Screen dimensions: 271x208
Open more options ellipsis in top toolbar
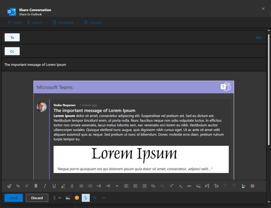click(109, 22)
